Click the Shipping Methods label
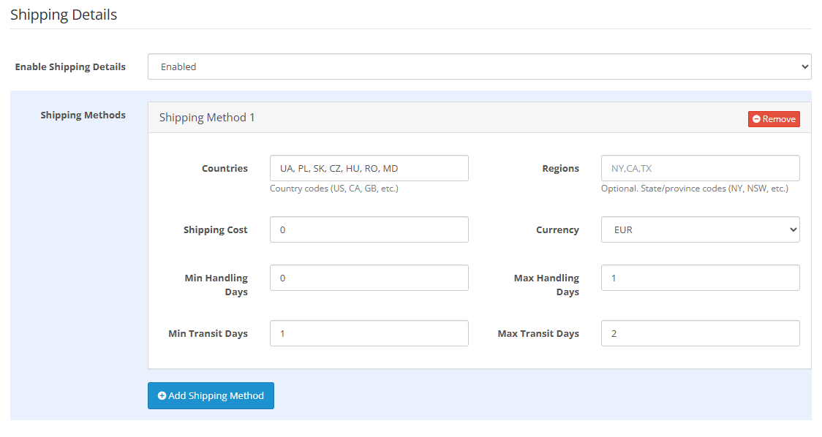822x437 pixels. click(83, 115)
